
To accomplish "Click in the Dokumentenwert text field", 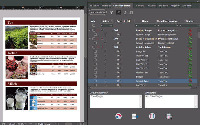I will point(116,101).
